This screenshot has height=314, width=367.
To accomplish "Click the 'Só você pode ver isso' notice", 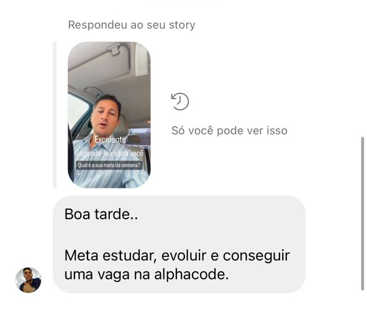I will (229, 130).
